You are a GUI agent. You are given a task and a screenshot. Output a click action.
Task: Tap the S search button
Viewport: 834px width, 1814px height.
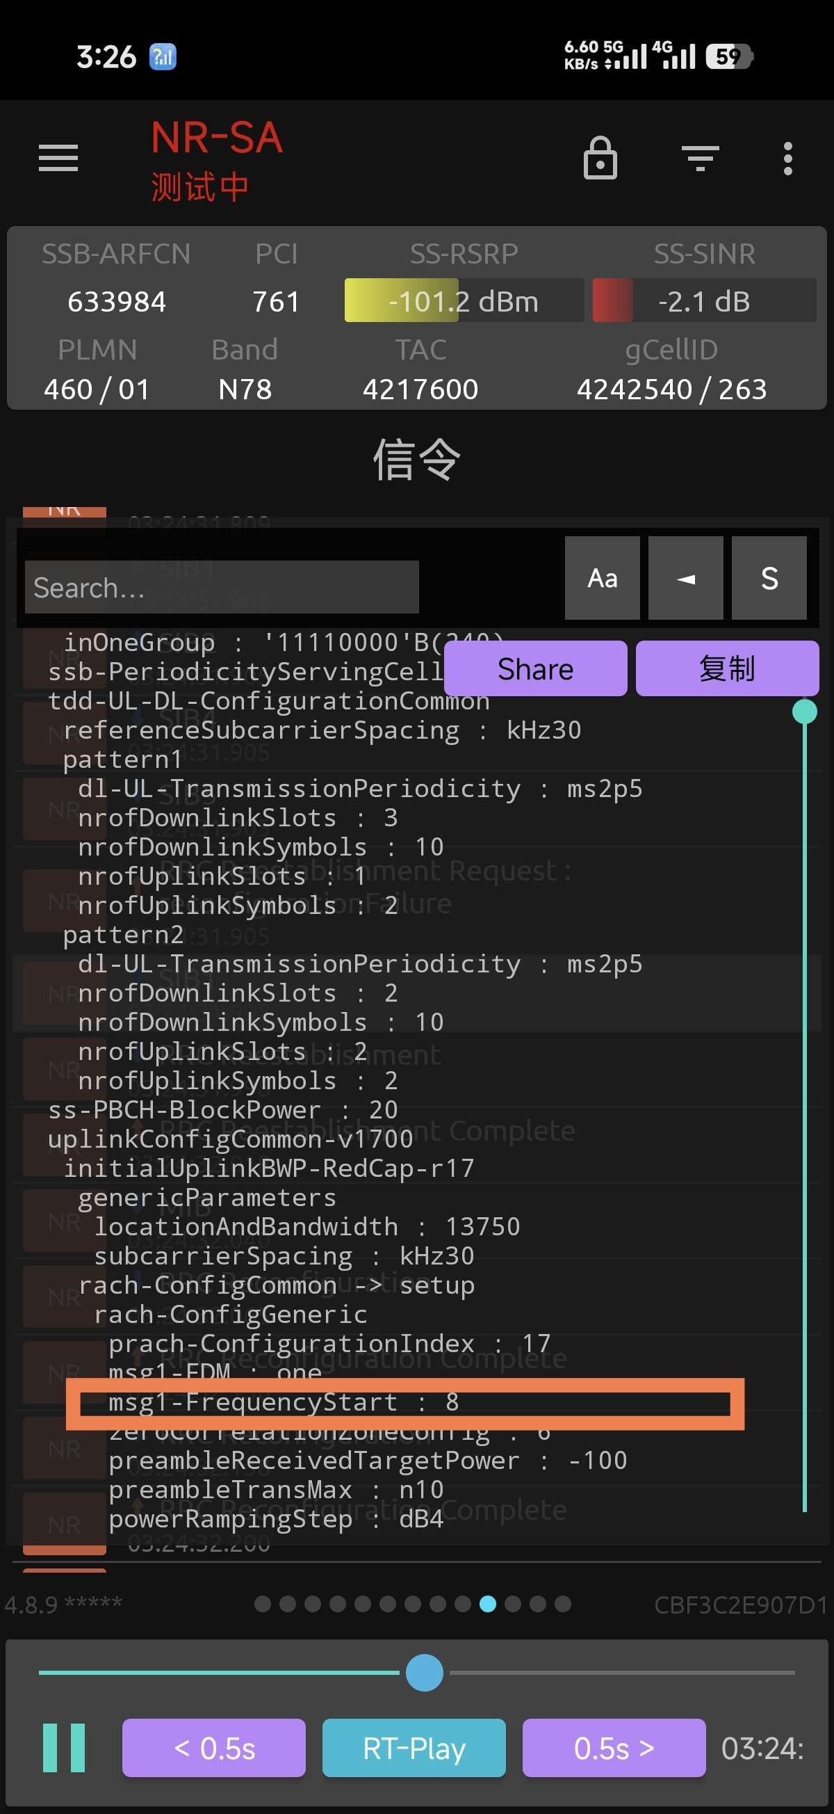769,578
